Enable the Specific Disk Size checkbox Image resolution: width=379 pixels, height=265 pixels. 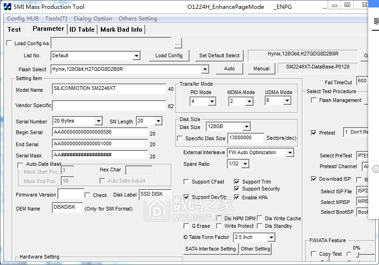coord(180,138)
